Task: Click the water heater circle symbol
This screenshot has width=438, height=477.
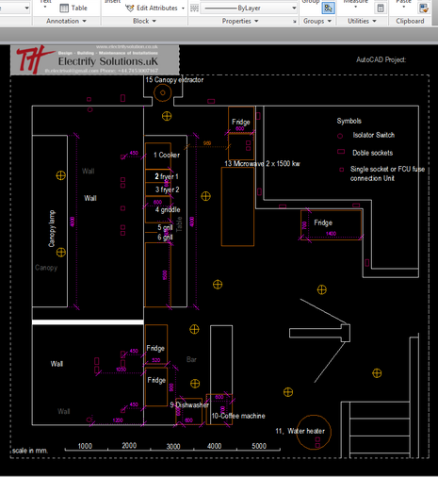Action: pyautogui.click(x=314, y=433)
